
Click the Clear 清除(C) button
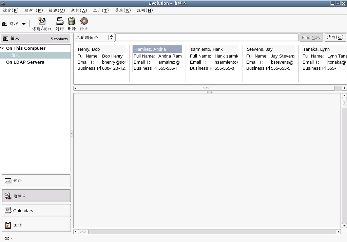click(335, 37)
